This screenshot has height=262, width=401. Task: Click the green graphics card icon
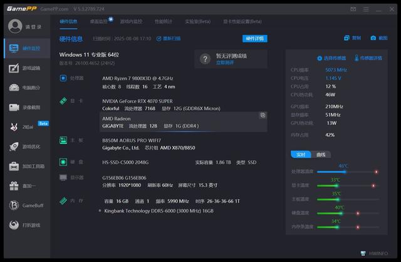point(63,101)
